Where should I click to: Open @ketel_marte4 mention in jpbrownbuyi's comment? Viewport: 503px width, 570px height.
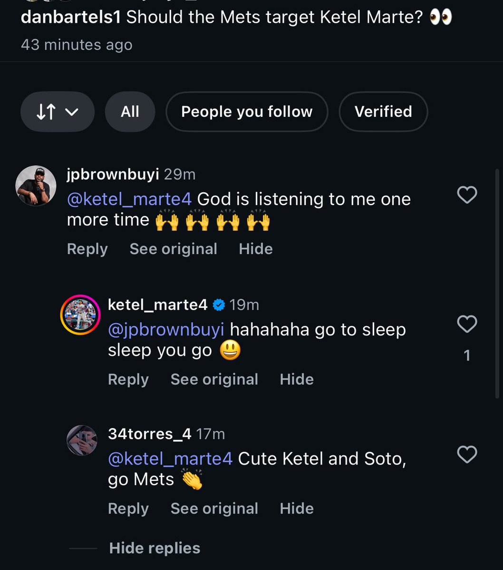pos(129,199)
